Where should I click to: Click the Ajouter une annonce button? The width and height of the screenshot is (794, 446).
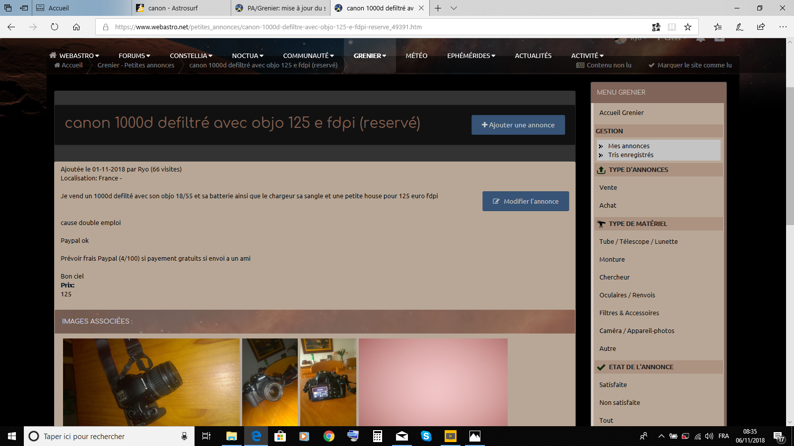pyautogui.click(x=518, y=125)
